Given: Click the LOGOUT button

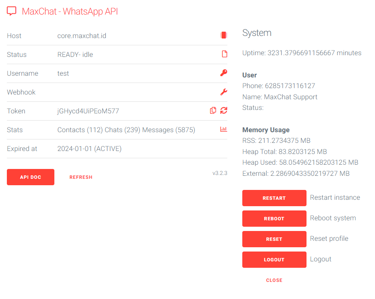Looking at the screenshot, I should click(x=274, y=260).
